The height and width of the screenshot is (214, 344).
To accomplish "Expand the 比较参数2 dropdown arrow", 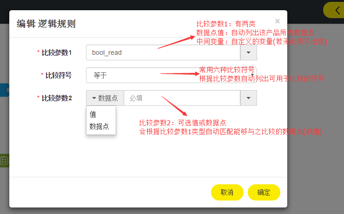I will tap(248, 98).
